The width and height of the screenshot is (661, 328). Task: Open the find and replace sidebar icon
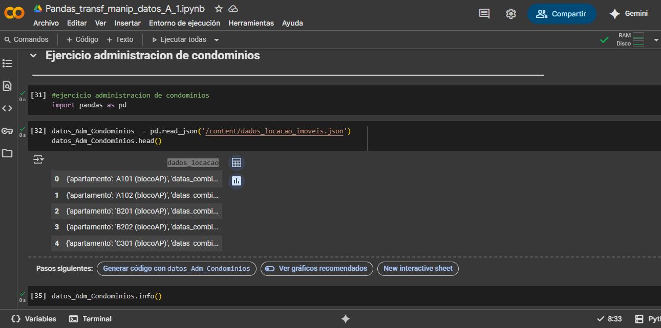7,86
